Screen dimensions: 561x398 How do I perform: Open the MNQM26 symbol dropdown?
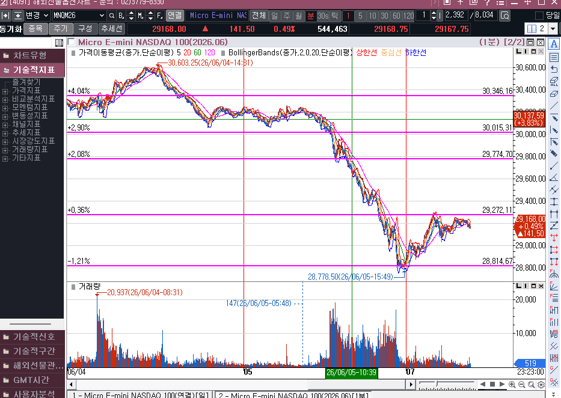102,16
